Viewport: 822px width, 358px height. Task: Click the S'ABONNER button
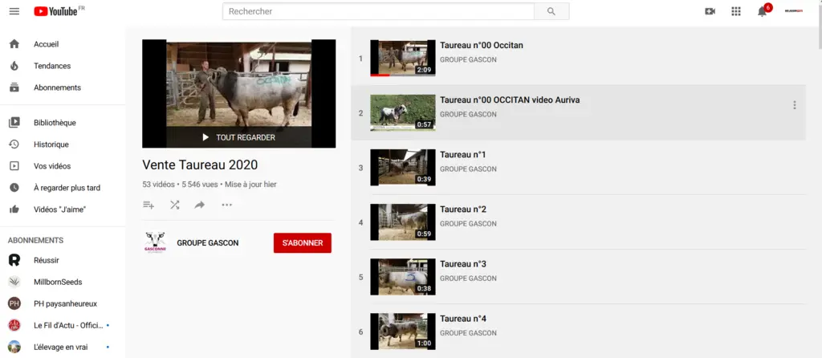pos(303,242)
